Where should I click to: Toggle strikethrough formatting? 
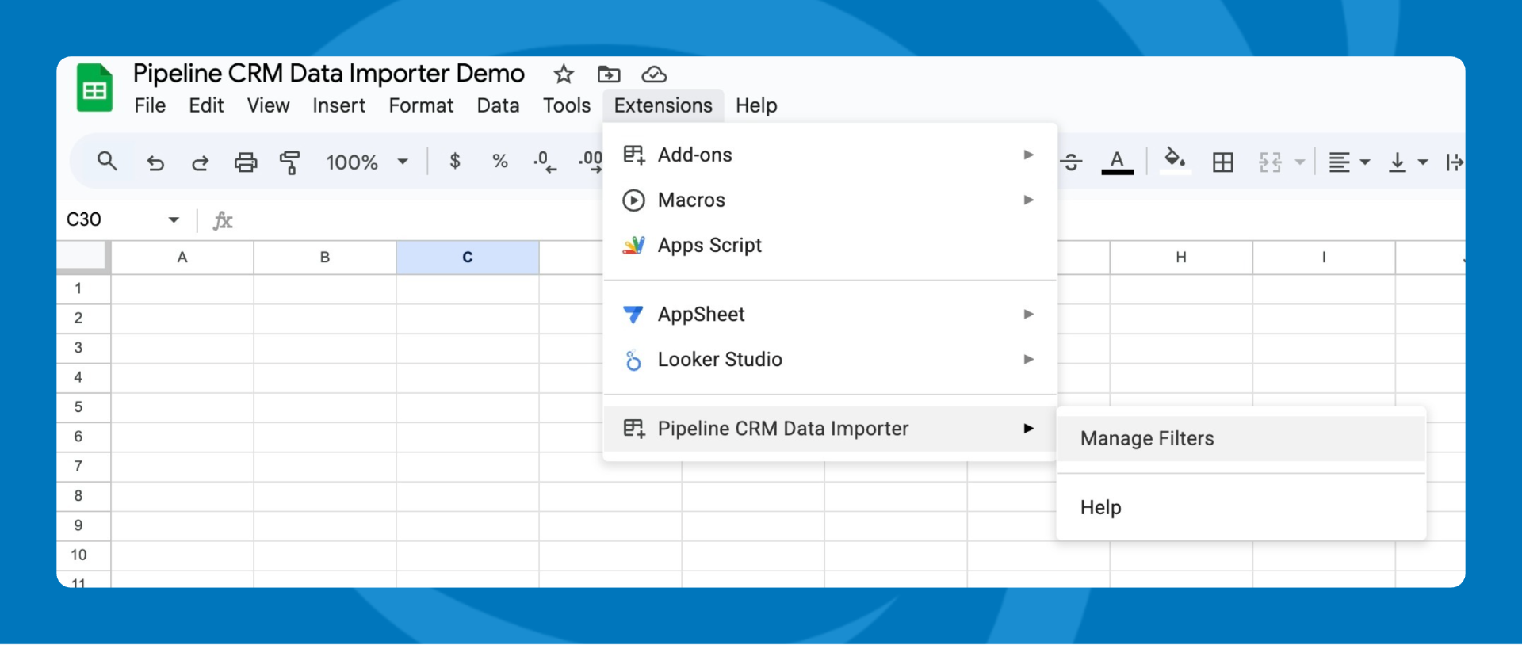click(x=1072, y=162)
